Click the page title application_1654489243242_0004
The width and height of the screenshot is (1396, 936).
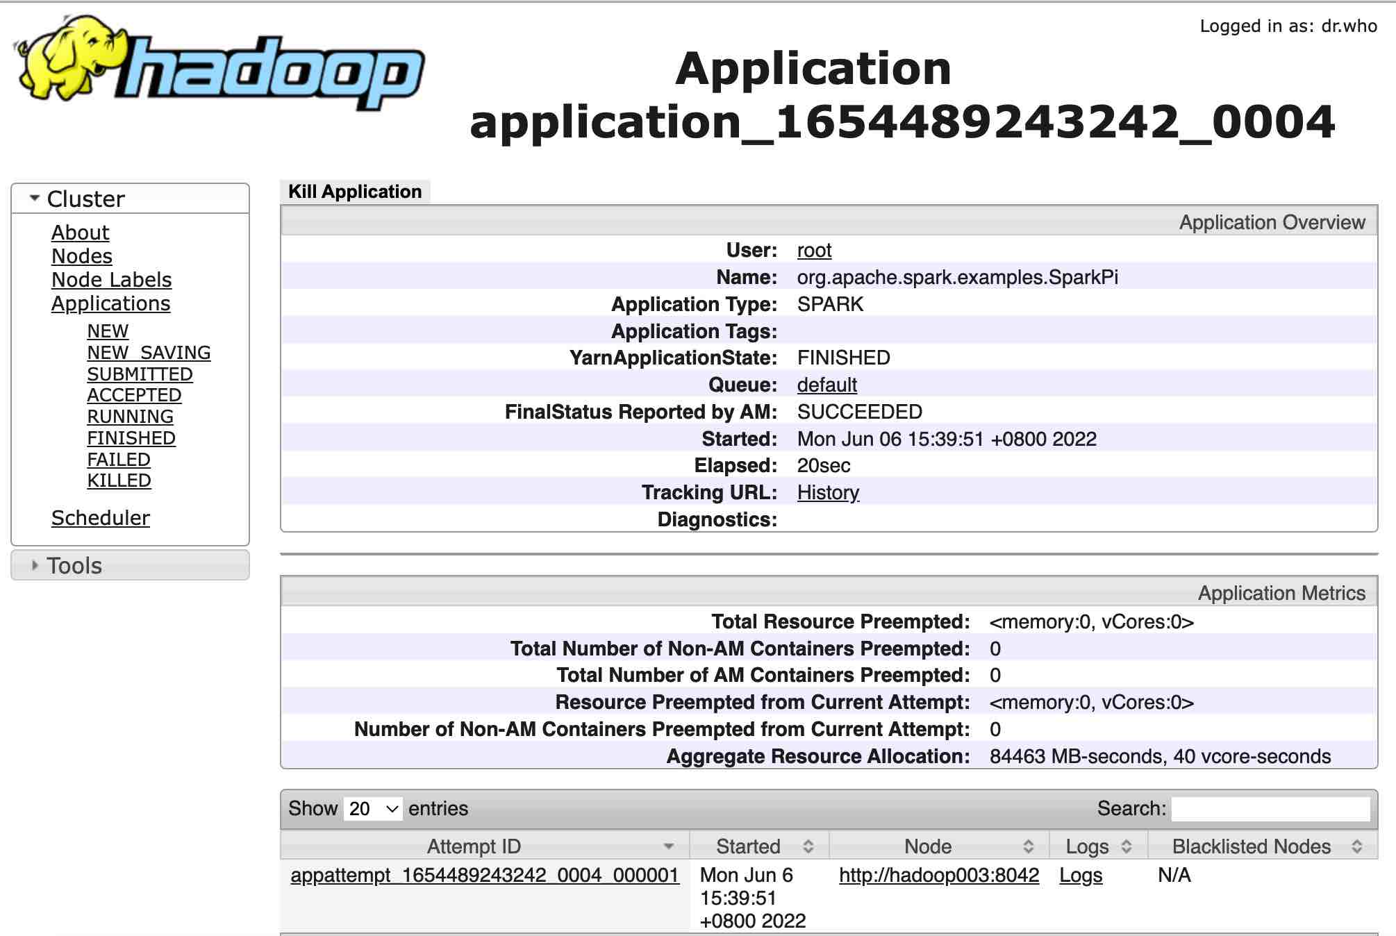pyautogui.click(x=902, y=122)
